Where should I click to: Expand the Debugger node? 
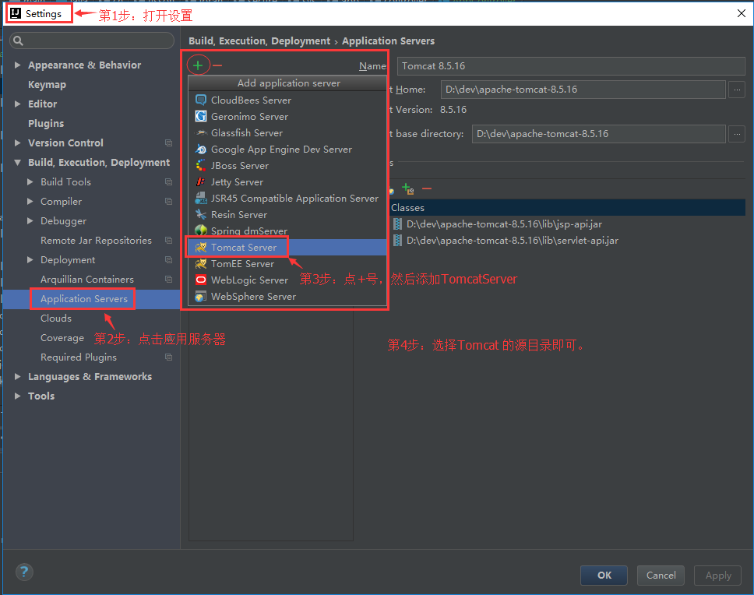pos(30,220)
